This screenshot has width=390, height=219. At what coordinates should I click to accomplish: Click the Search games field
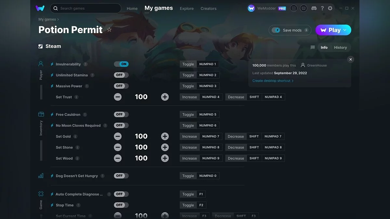85,8
